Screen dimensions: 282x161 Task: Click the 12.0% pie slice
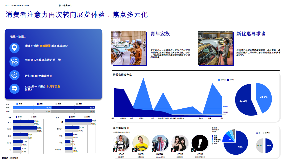[228, 139]
